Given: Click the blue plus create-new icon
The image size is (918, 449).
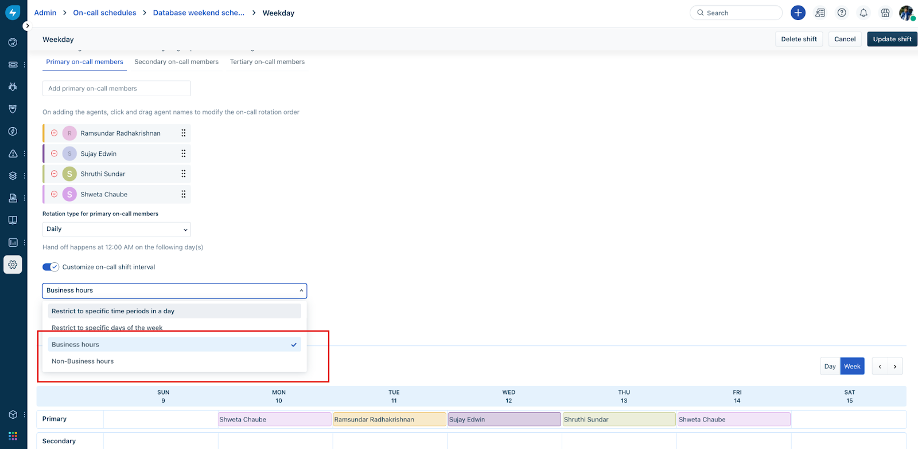Looking at the screenshot, I should 798,13.
